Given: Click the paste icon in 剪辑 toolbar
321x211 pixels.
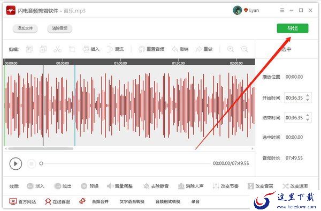Looking at the screenshot, I should point(43,49).
